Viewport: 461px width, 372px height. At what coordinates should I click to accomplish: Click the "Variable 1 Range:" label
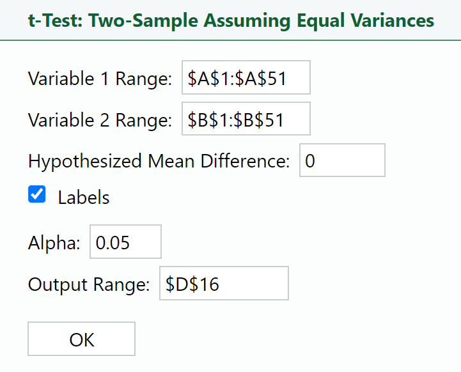[x=100, y=79]
